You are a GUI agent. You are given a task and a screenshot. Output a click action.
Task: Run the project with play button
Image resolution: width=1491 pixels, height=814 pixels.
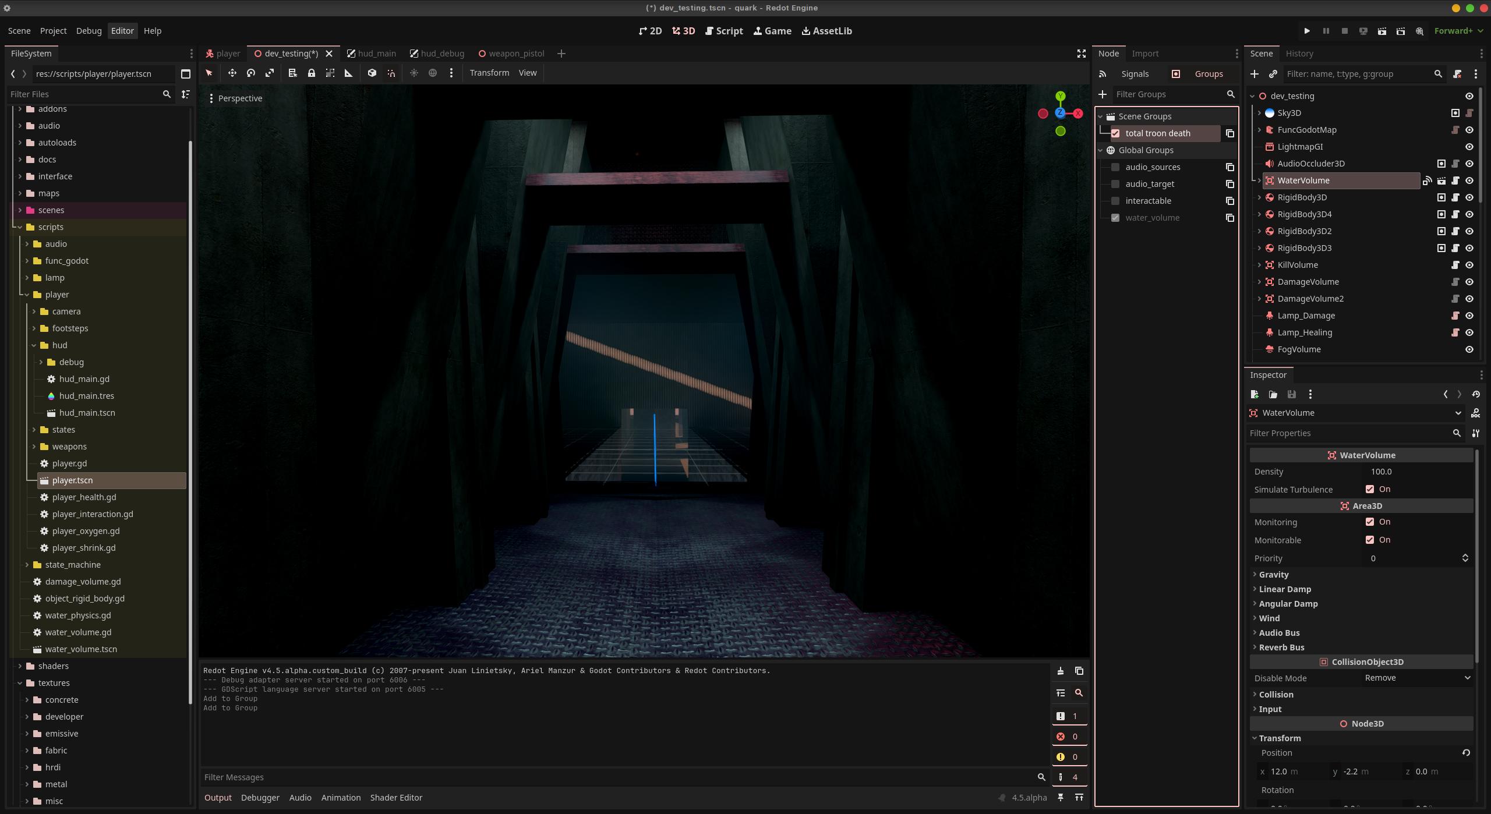1307,31
